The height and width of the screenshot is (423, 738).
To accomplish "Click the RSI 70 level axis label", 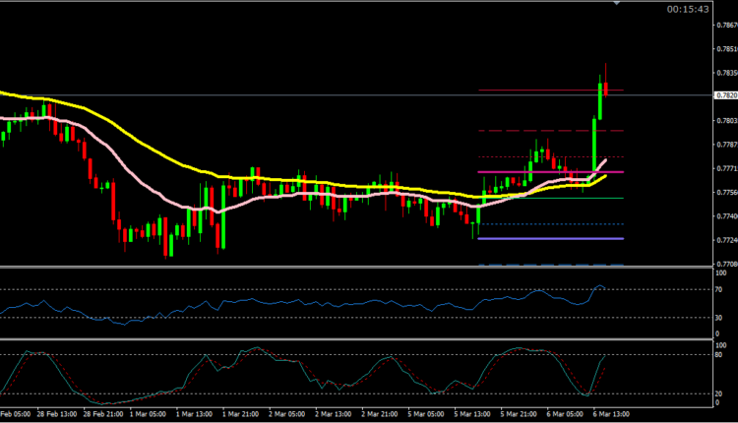I will pyautogui.click(x=718, y=288).
